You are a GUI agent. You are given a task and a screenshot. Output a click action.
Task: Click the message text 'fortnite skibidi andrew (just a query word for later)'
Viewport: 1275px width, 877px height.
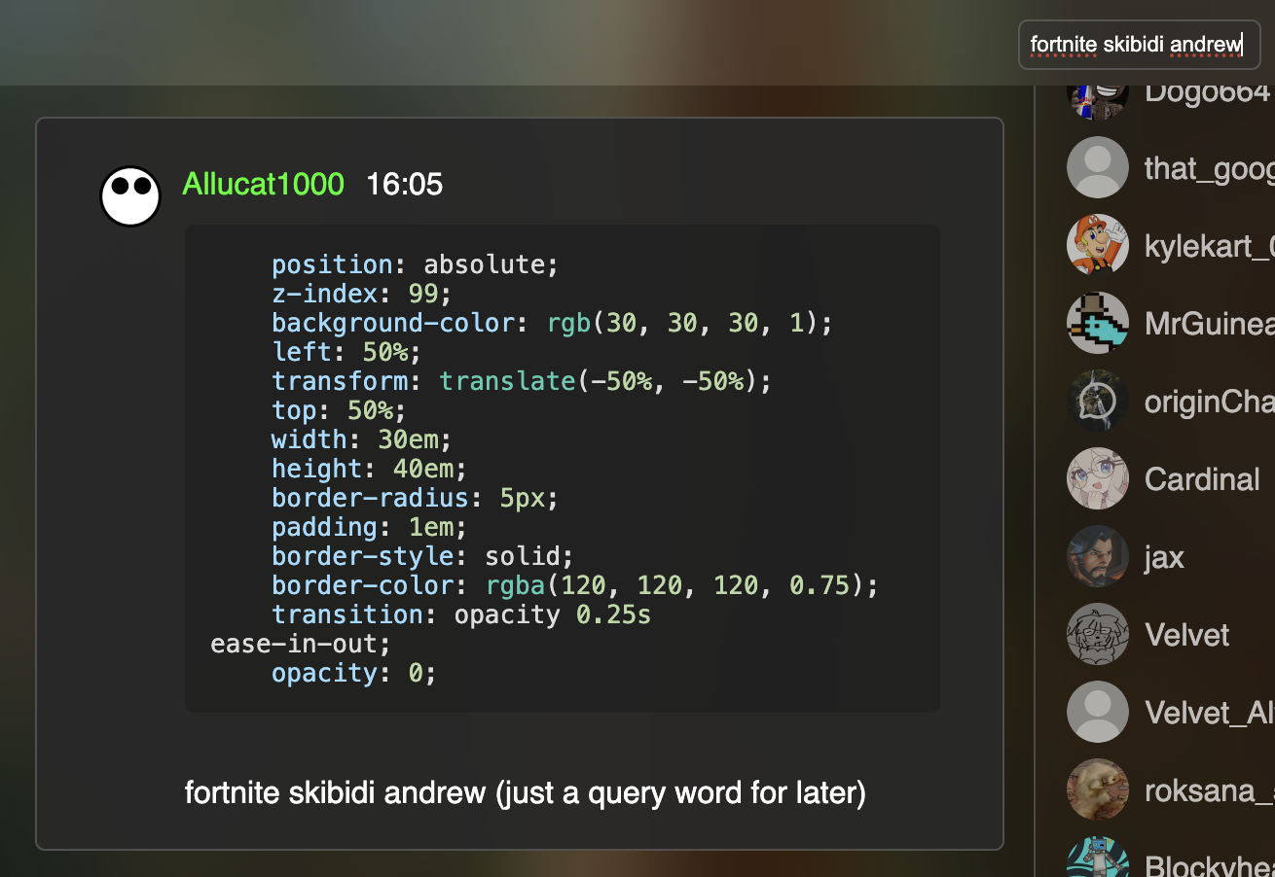tap(525, 793)
